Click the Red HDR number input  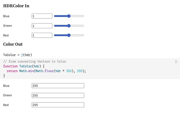click(42, 35)
